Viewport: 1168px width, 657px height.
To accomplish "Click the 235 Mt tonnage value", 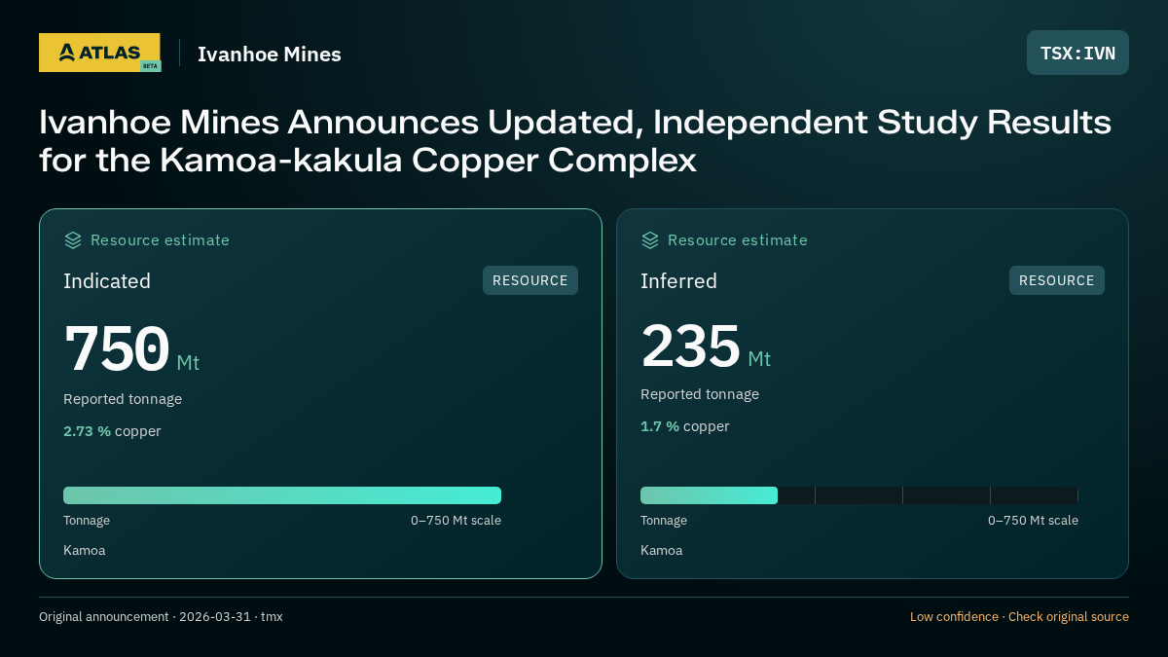I will click(706, 347).
